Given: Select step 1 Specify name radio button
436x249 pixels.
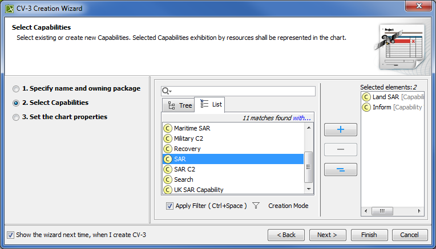Looking at the screenshot, I should coord(16,89).
